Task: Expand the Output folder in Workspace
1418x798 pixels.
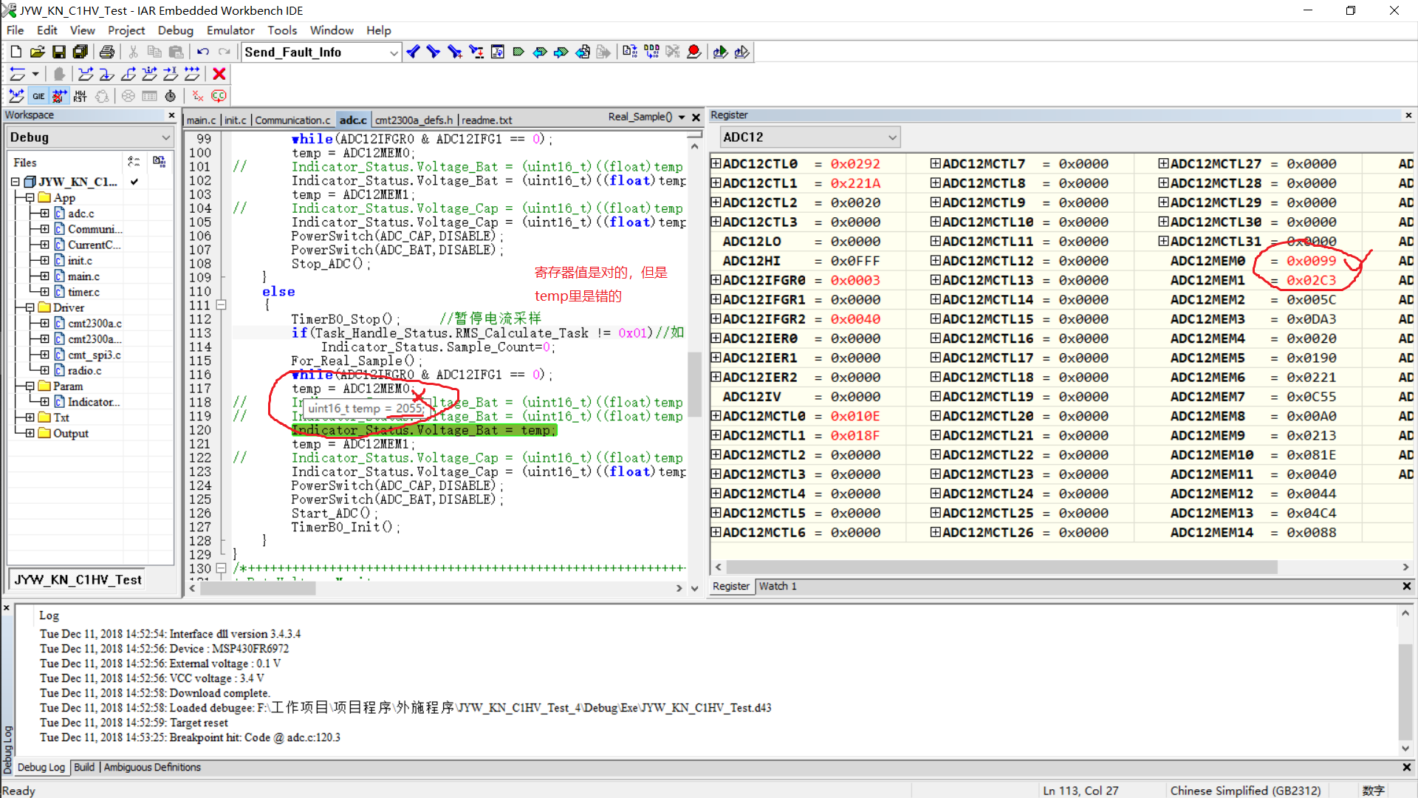Action: pyautogui.click(x=30, y=433)
